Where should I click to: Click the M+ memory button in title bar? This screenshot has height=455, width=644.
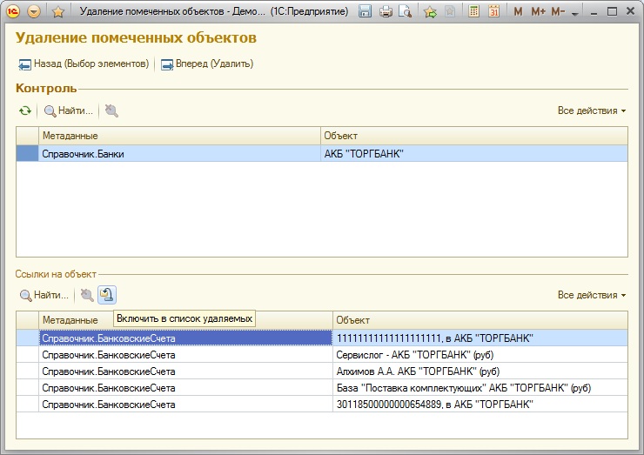click(x=538, y=12)
